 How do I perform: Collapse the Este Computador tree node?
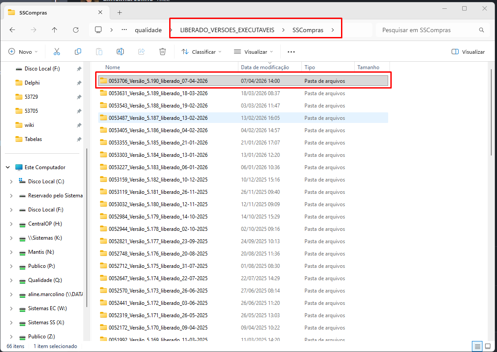pos(8,167)
